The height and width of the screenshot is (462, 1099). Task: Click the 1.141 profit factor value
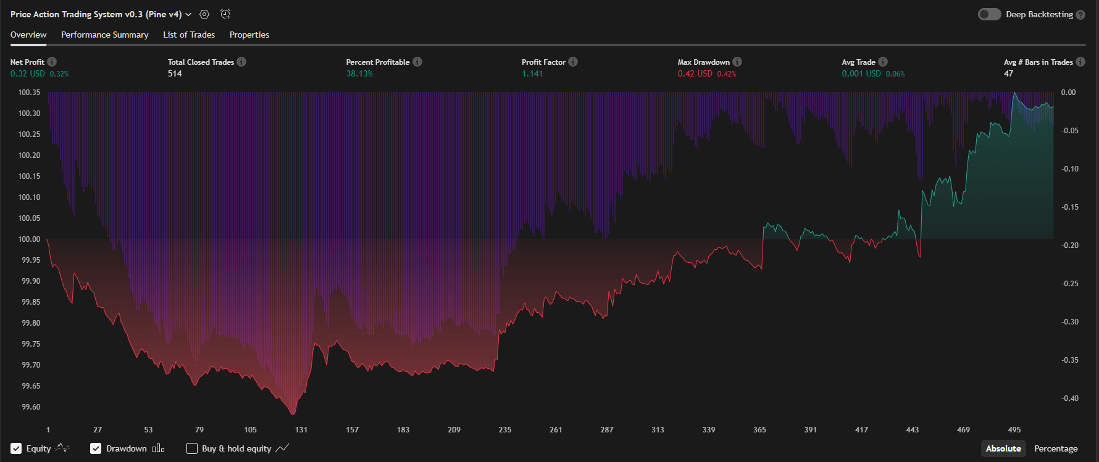pos(532,73)
